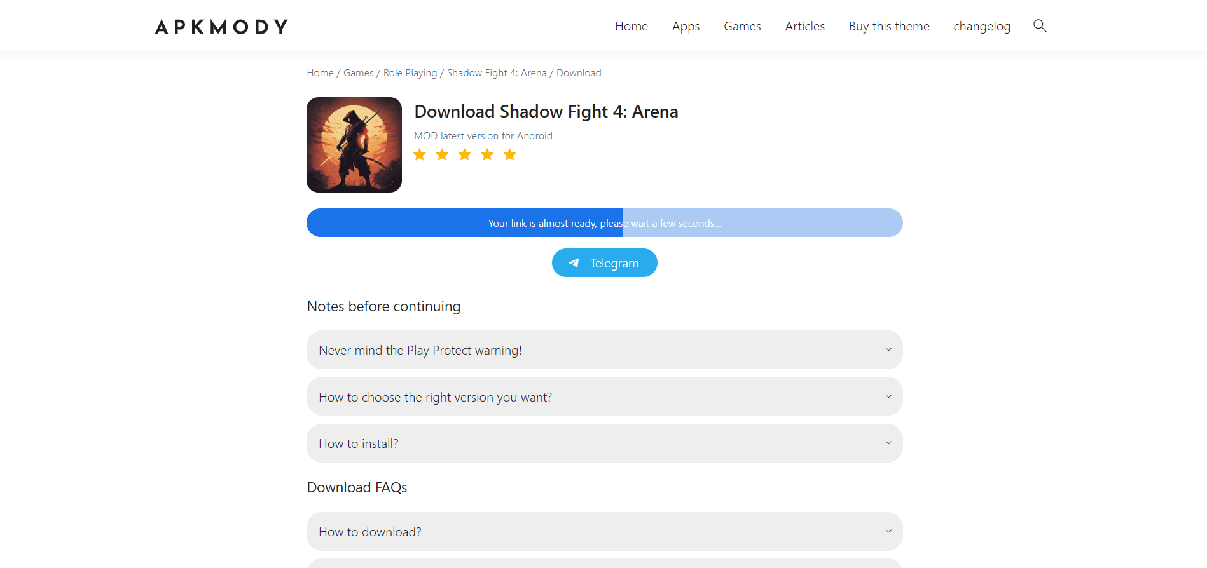Image resolution: width=1207 pixels, height=568 pixels.
Task: Join via the Telegram button
Action: click(x=604, y=263)
